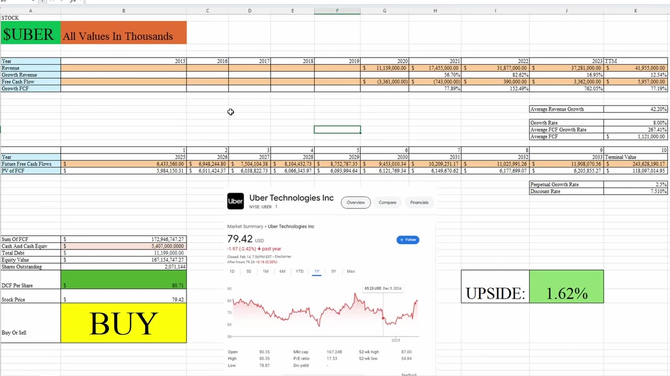The height and width of the screenshot is (376, 670).
Task: Click the Market Summary breadcrumb link
Action: click(245, 227)
